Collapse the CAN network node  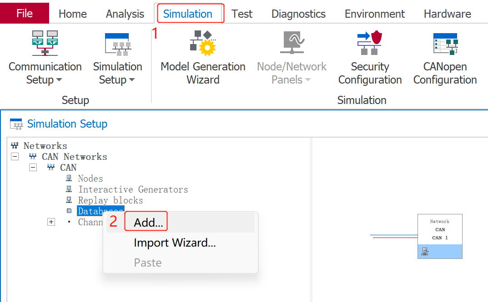coord(33,168)
